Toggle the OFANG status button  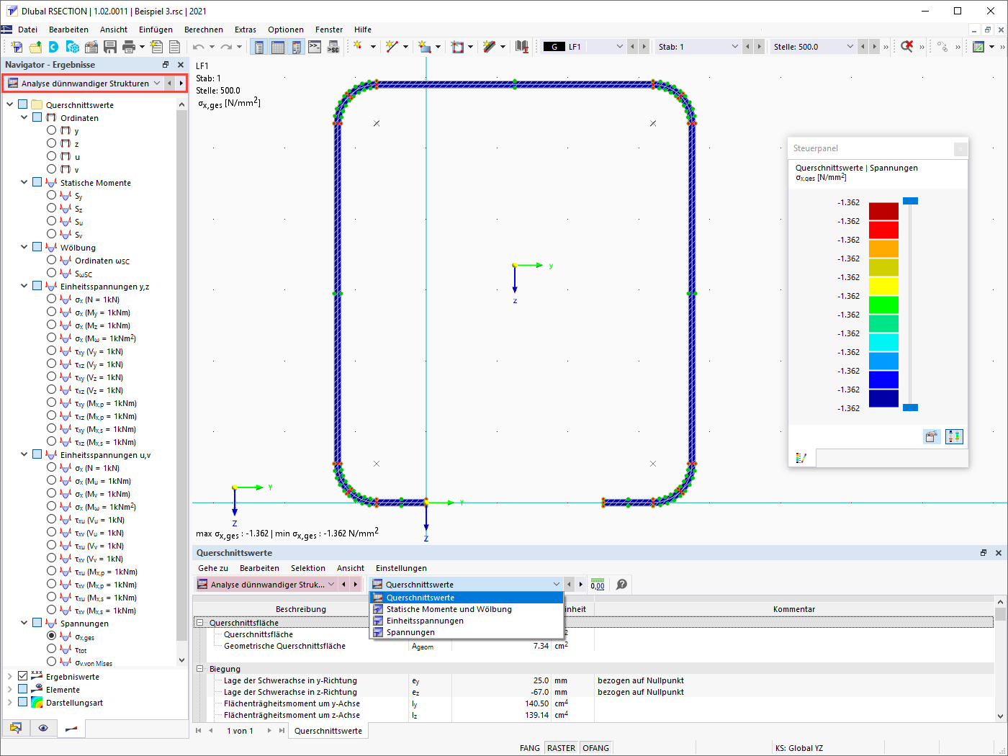[x=595, y=748]
